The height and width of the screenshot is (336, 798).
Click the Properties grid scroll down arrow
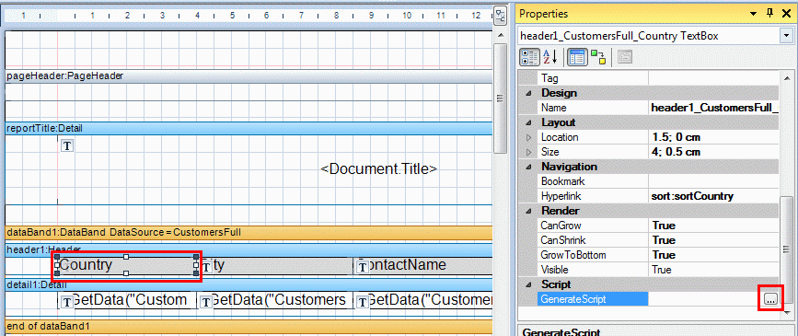[786, 312]
